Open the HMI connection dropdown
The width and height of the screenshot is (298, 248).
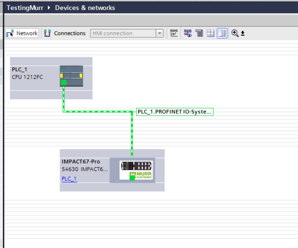tap(159, 33)
